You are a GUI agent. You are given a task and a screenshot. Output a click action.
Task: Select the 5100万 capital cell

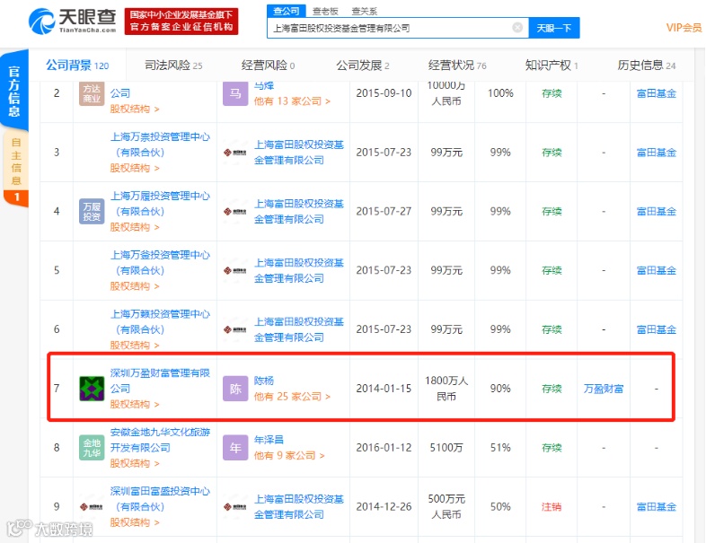(x=446, y=448)
